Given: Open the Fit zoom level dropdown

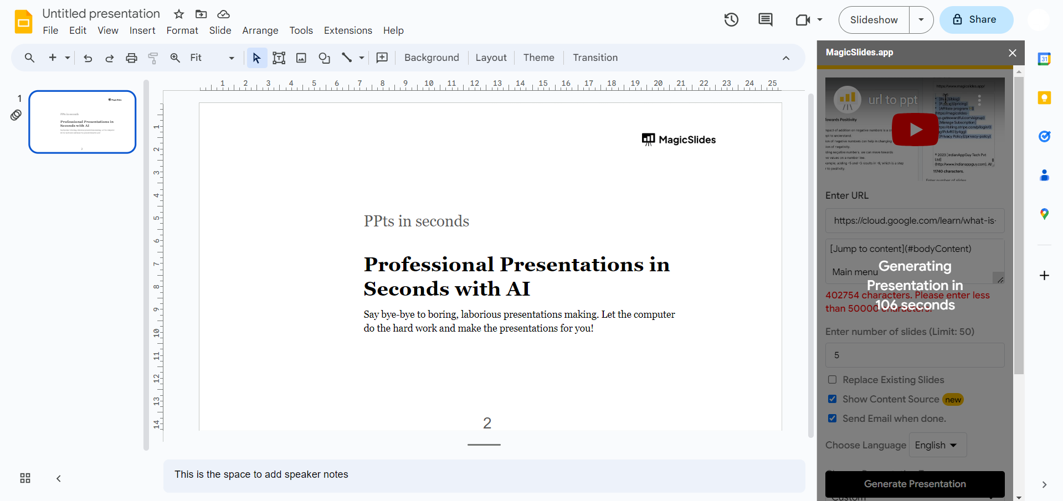Looking at the screenshot, I should coord(212,58).
